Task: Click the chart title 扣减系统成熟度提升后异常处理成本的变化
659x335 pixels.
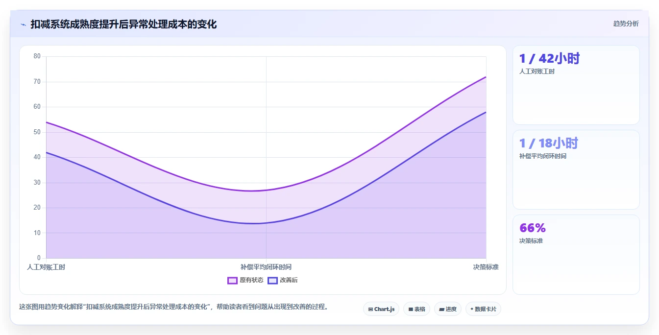Action: click(123, 24)
